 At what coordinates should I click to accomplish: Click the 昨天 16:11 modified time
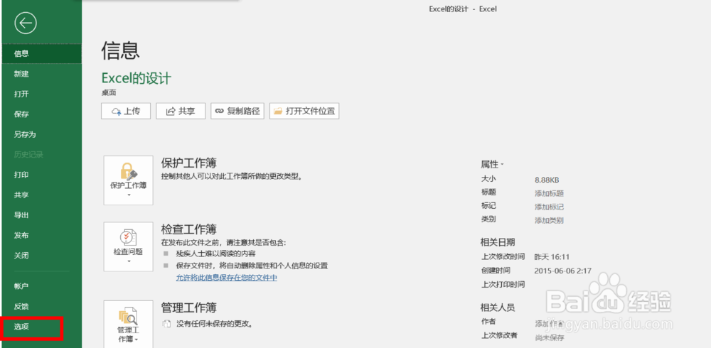pyautogui.click(x=552, y=257)
